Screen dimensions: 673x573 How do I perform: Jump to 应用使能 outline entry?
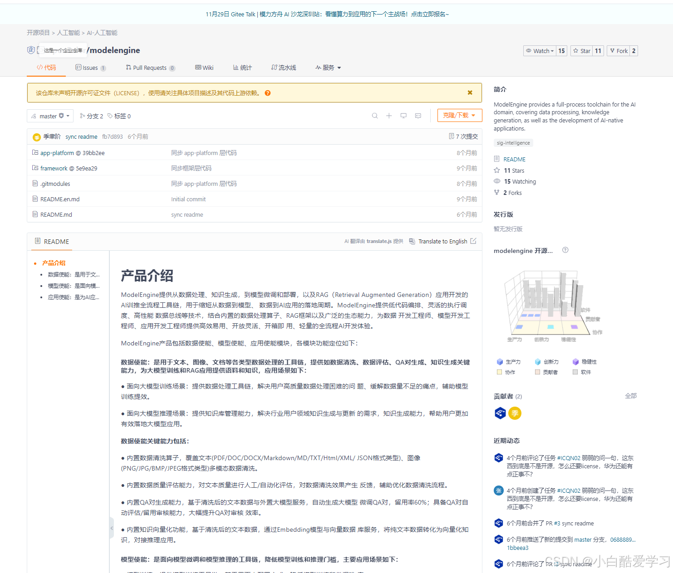coord(74,297)
